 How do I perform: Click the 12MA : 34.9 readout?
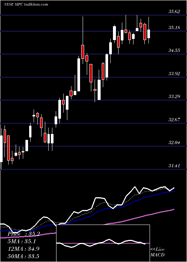point(23,249)
